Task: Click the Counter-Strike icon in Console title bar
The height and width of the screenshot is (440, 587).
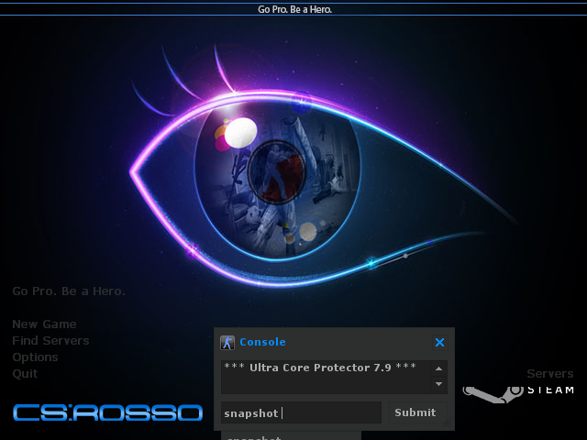Action: coord(227,343)
